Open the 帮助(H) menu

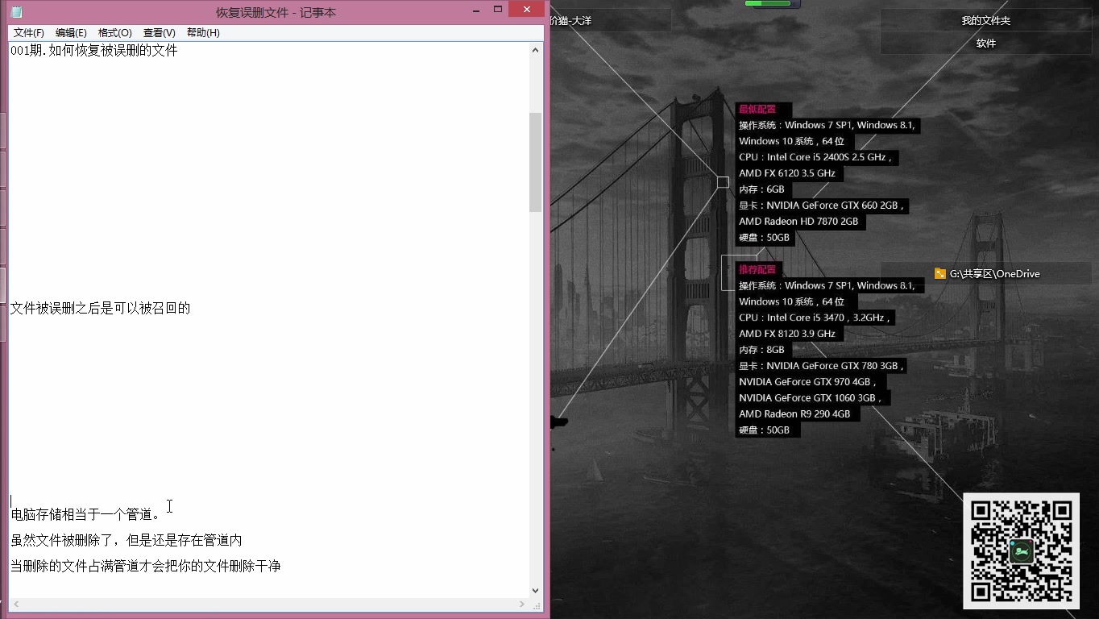click(x=203, y=33)
